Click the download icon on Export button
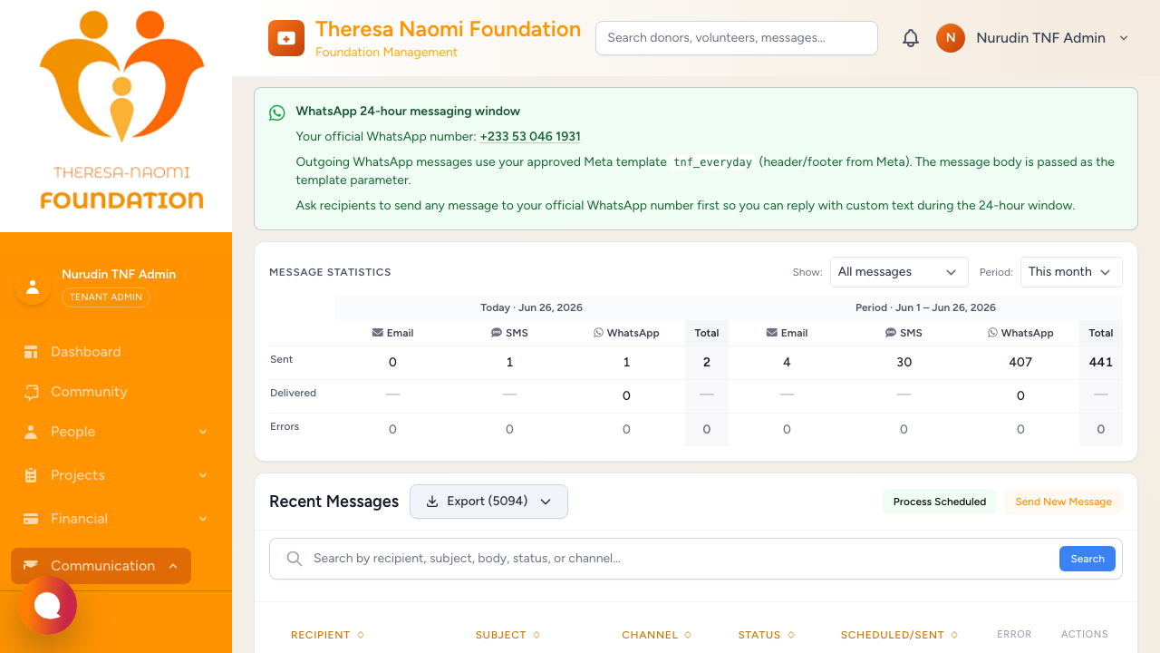1160x653 pixels. (x=432, y=502)
